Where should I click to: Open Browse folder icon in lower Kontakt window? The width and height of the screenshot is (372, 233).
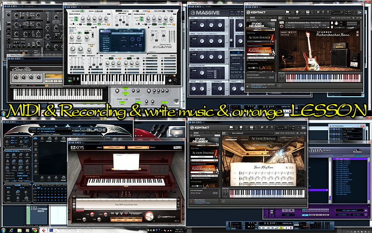click(231, 127)
